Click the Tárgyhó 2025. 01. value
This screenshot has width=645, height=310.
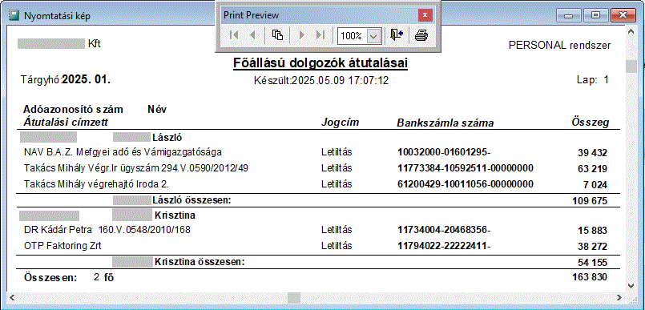coord(86,80)
